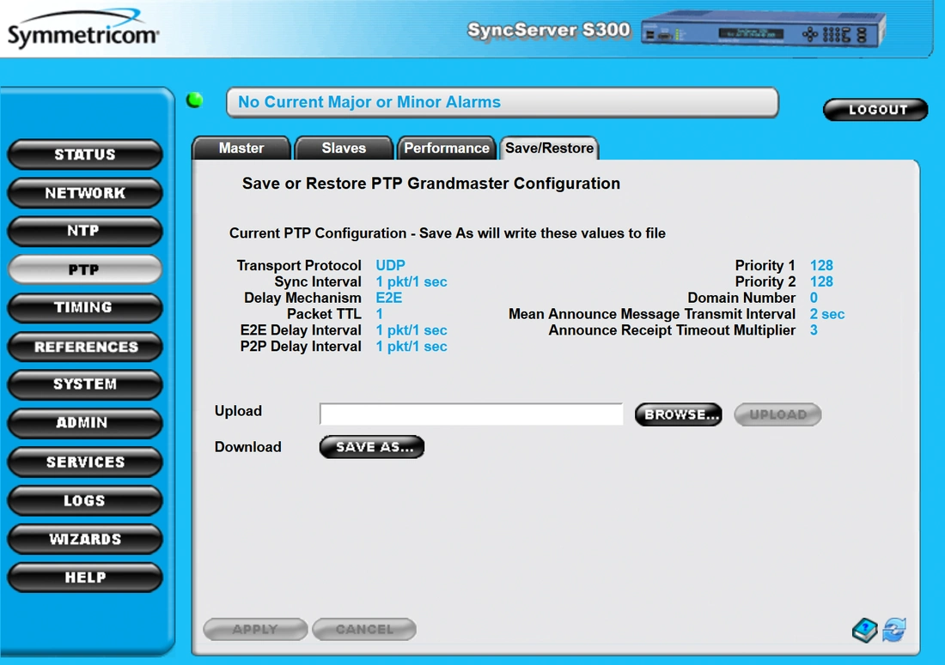Click the Download label
945x665 pixels.
[247, 447]
